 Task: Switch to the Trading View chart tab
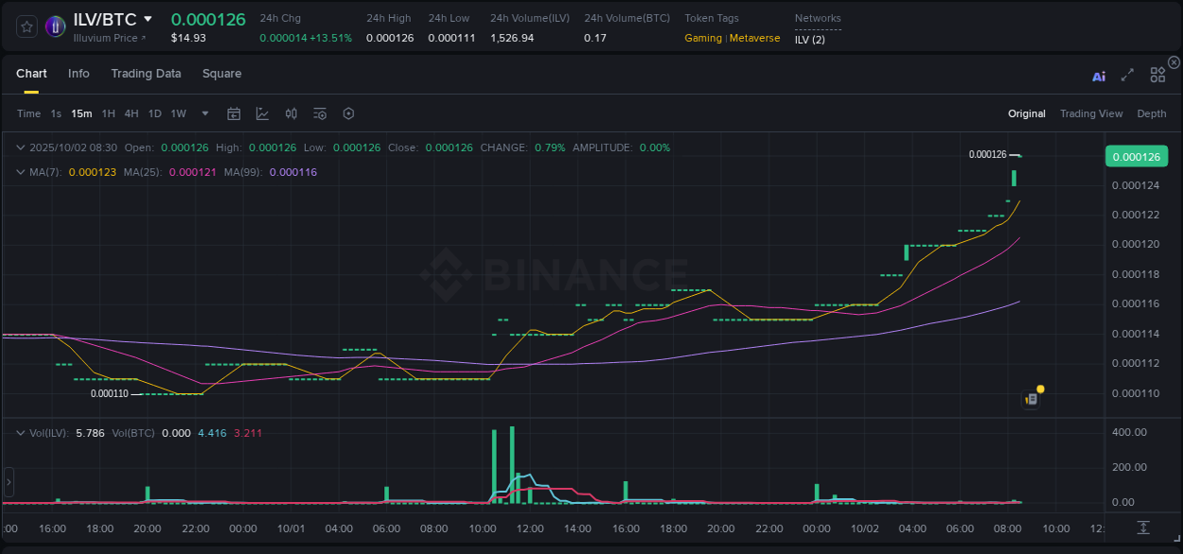(1091, 113)
